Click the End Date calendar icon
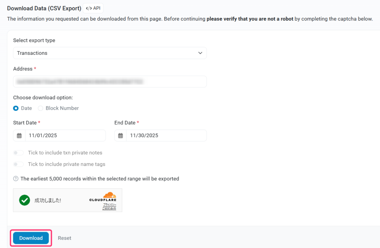 point(121,136)
